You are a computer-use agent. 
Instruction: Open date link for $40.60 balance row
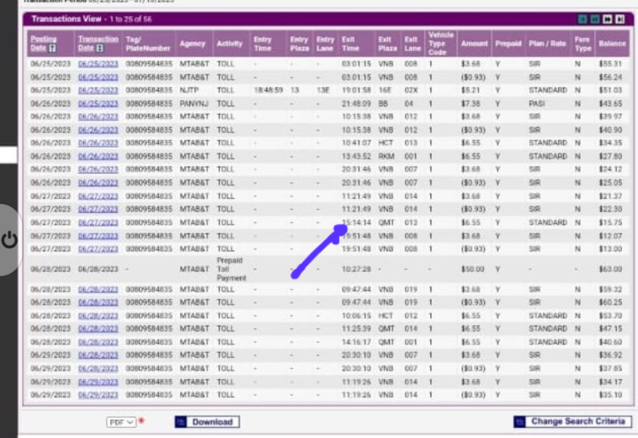pos(98,342)
